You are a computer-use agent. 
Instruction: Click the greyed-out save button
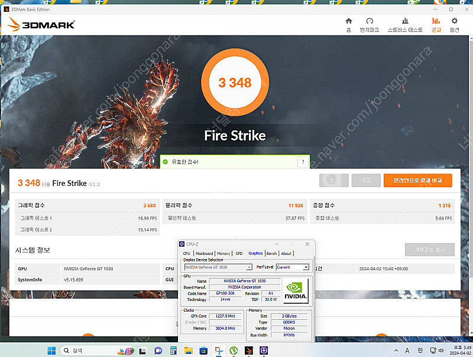[x=366, y=181]
